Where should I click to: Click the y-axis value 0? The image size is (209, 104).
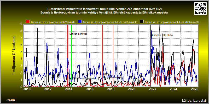click(x=21, y=87)
